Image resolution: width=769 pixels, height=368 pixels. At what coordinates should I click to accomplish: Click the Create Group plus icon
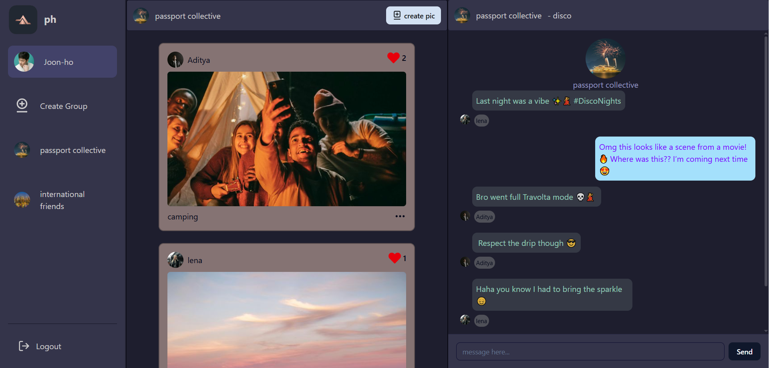pos(22,105)
